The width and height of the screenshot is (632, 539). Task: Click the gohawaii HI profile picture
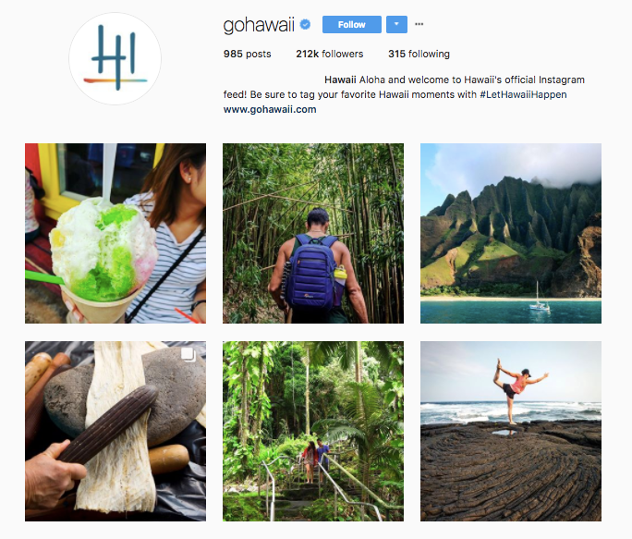115,58
